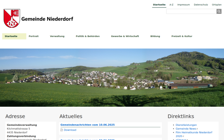
Task: Open the Bildung menu
Action: tap(155, 36)
